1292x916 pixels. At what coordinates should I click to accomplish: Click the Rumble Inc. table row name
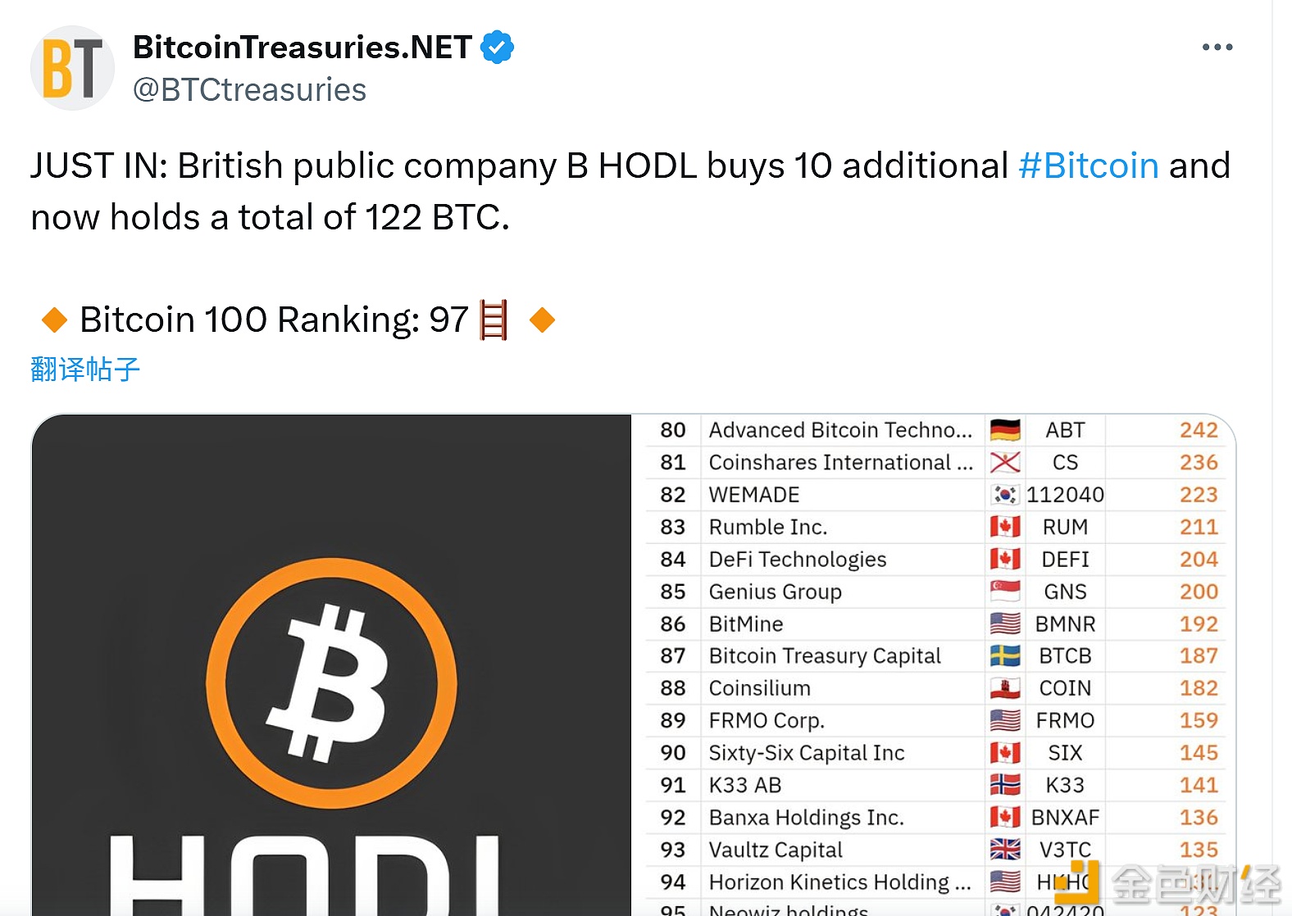(x=767, y=527)
